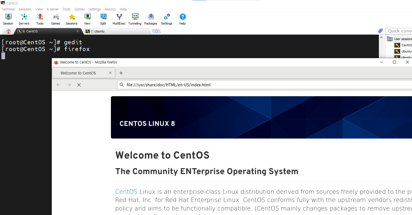Maximize the Firefox window
This screenshot has width=412, height=215.
pos(394,62)
